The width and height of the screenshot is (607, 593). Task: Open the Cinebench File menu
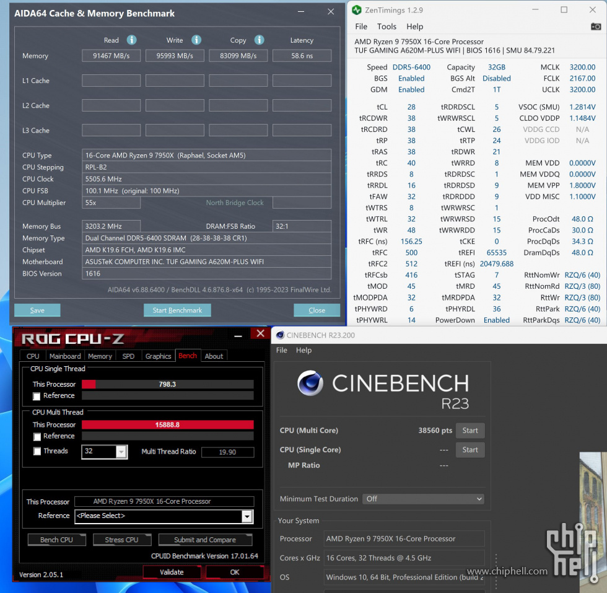(x=281, y=350)
